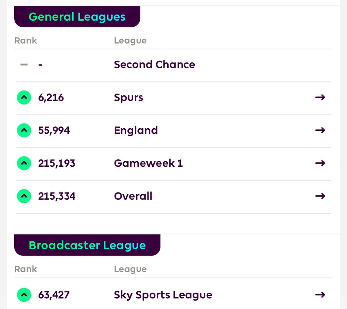Open the Gameweek 1 league name
347x309 pixels.
148,163
